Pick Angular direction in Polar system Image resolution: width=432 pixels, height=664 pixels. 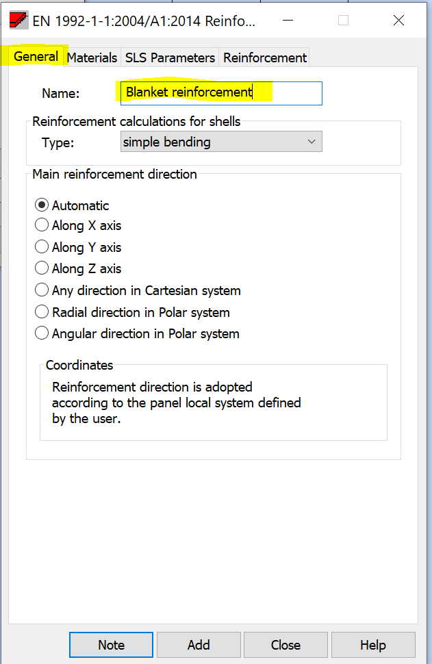pos(42,333)
